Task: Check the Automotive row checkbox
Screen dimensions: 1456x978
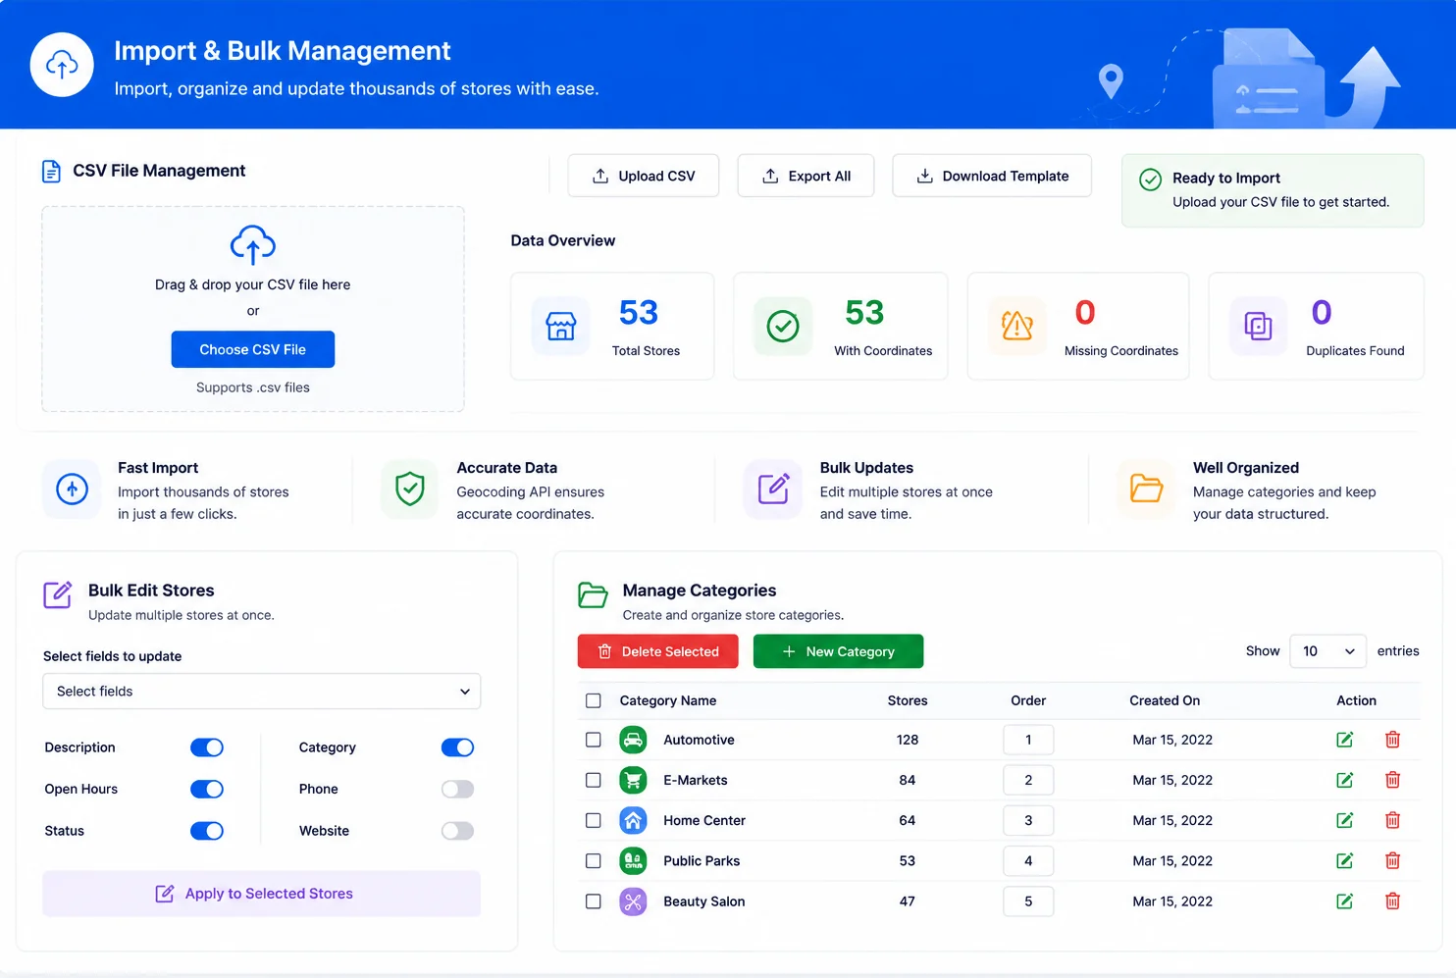Action: tap(593, 740)
